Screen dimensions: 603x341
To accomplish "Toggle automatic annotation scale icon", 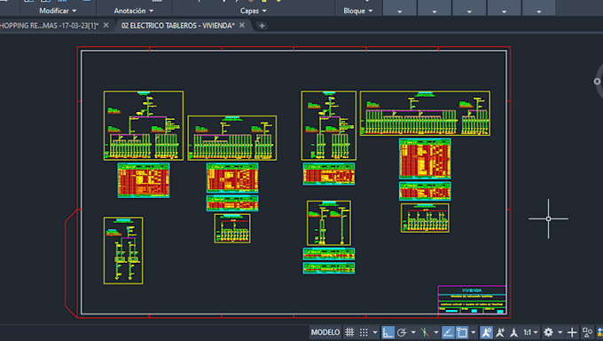I will point(500,332).
